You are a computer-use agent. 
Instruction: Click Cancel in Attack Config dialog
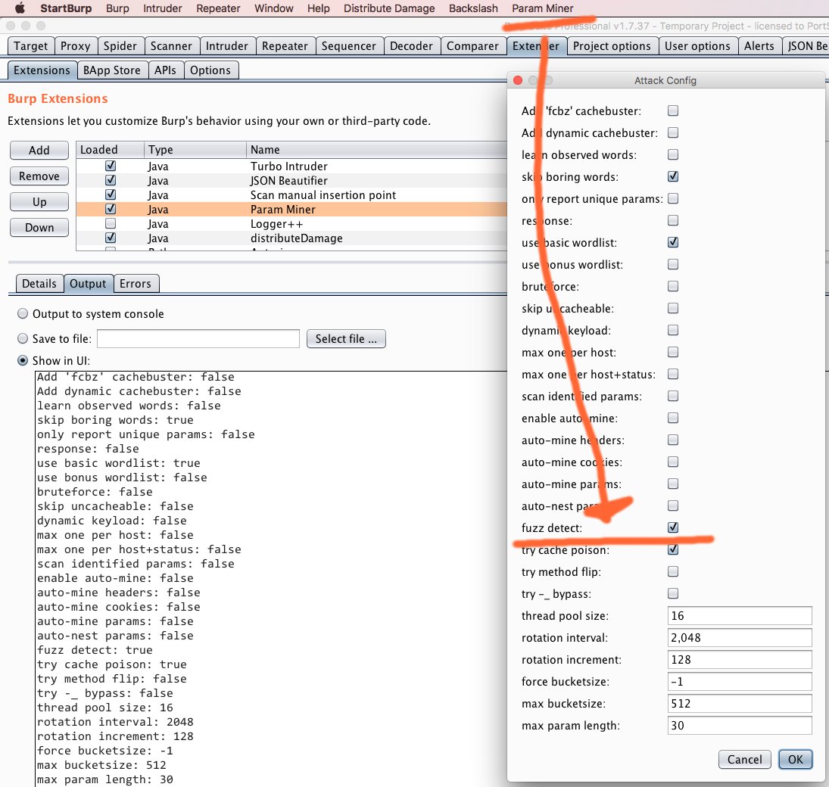pos(744,760)
